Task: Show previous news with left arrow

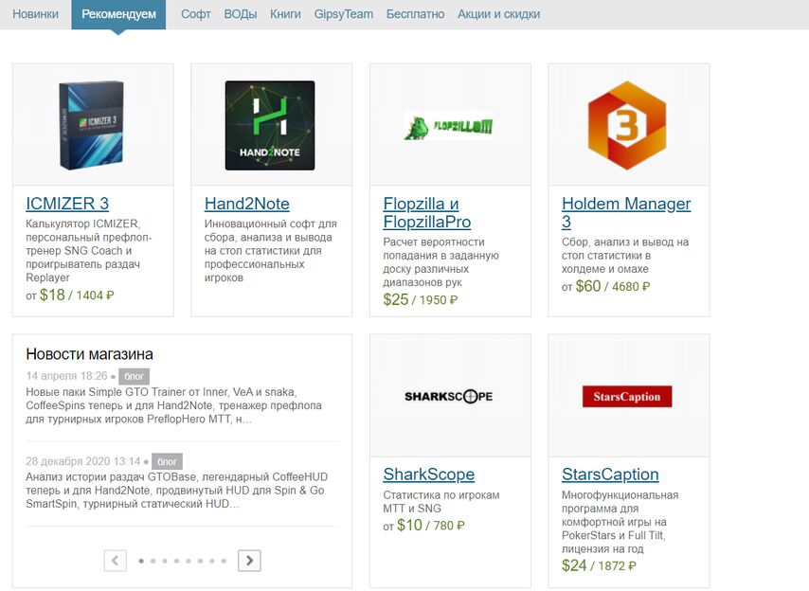Action: coord(115,561)
